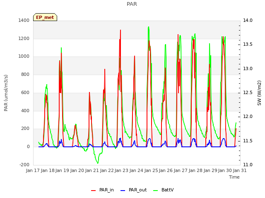Click the Jan 30 tick label

coord(225,170)
